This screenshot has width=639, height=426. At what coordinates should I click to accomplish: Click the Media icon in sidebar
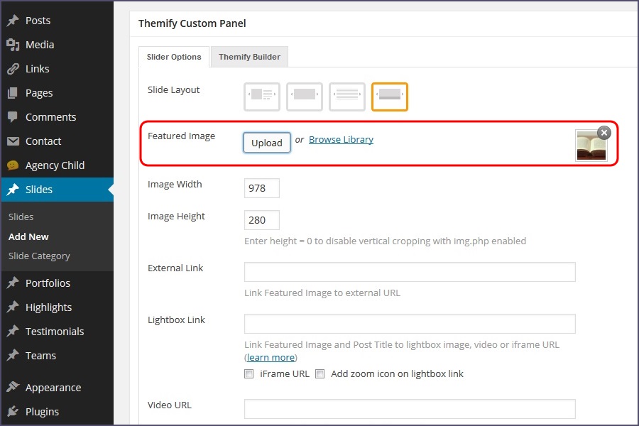click(x=13, y=45)
